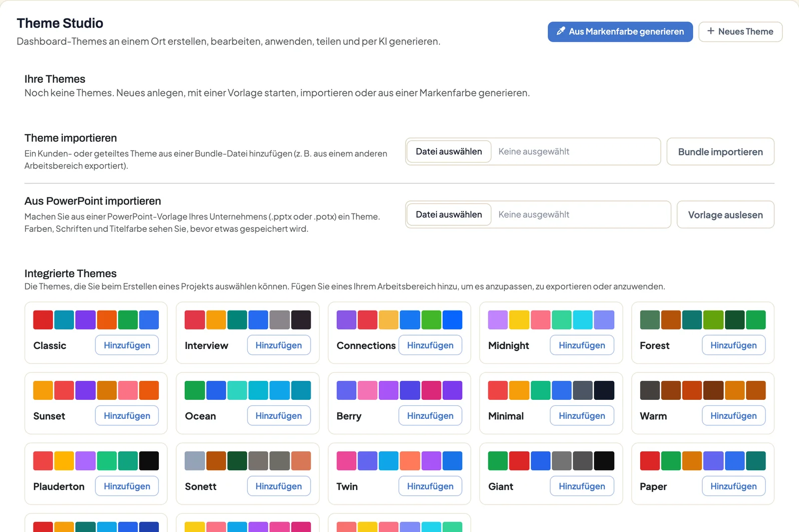Click the Sonett theme name
The width and height of the screenshot is (799, 532).
click(x=201, y=487)
